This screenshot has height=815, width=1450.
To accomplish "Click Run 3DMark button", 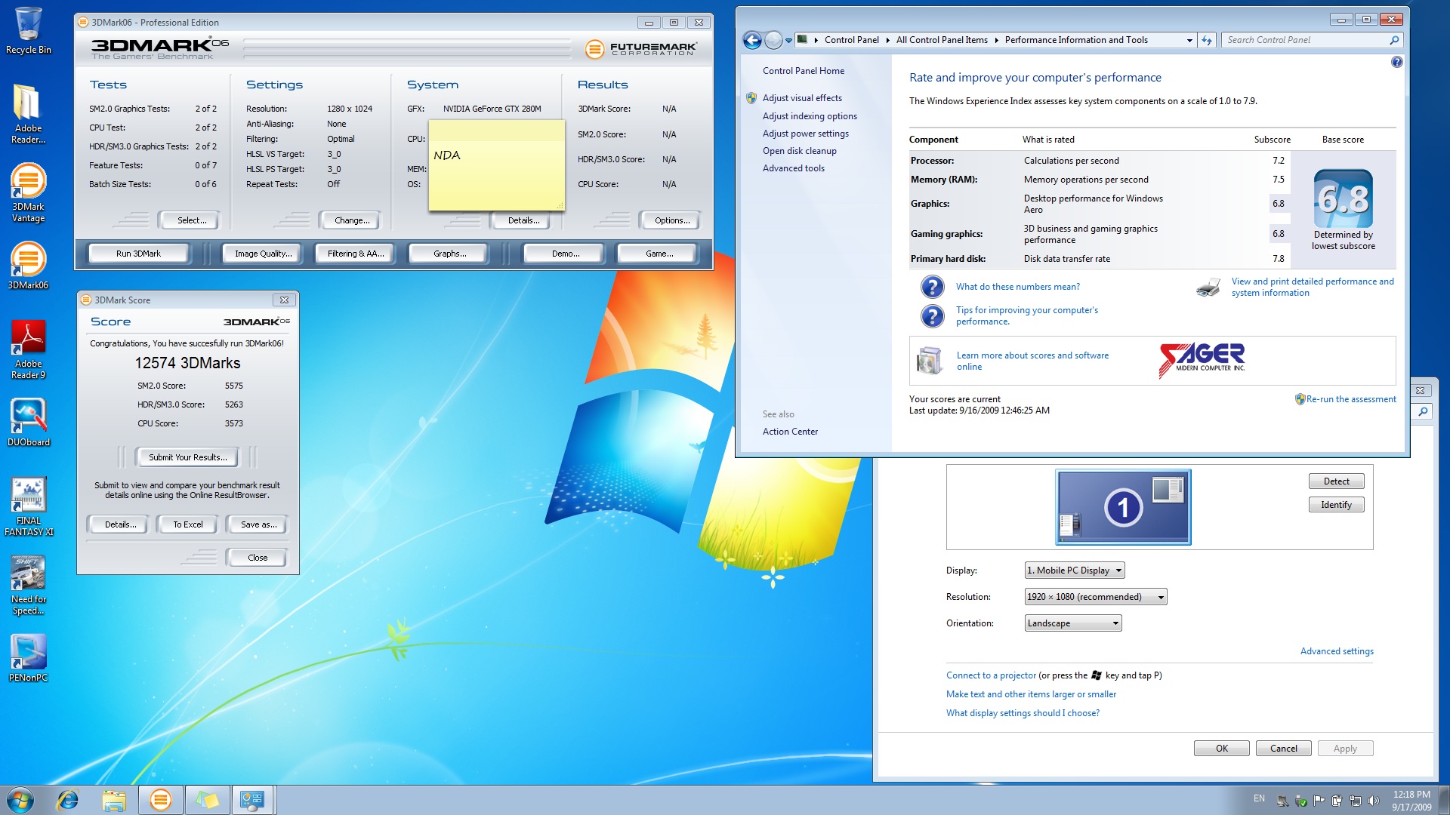I will (x=138, y=254).
